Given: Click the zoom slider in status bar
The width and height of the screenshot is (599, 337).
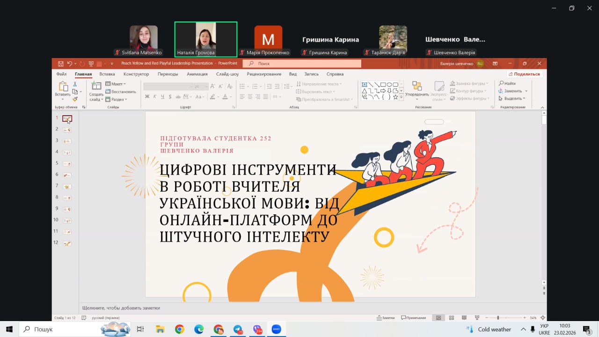Looking at the screenshot, I should point(497,318).
